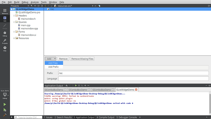Go forward in editor navigation history
Image resolution: width=211 pixels, height=119 pixels.
click(x=48, y=6)
